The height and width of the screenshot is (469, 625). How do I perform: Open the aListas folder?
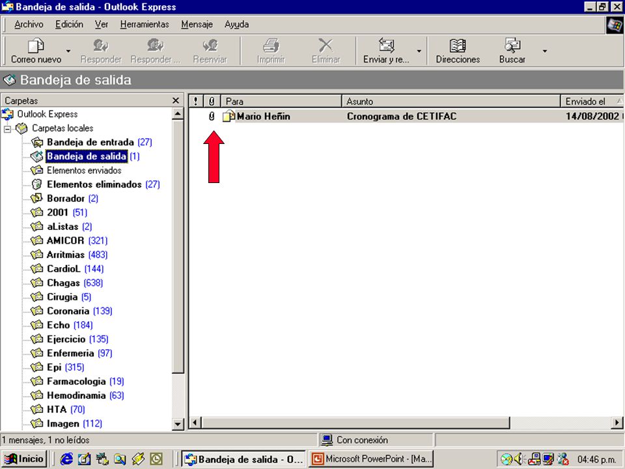tap(62, 227)
